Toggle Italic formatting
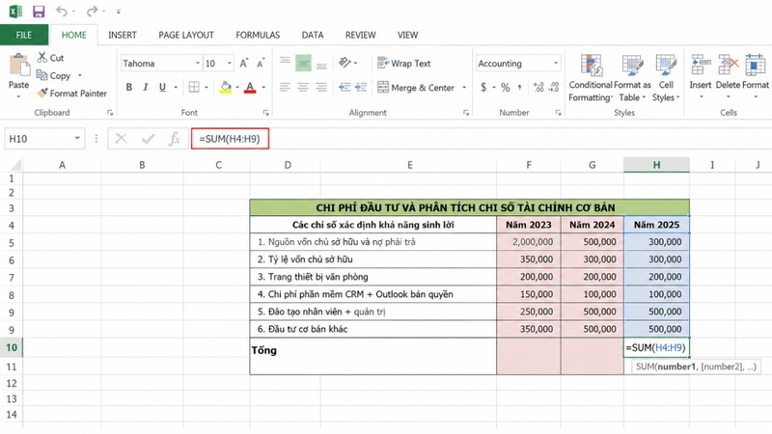This screenshot has height=434, width=772. [146, 88]
